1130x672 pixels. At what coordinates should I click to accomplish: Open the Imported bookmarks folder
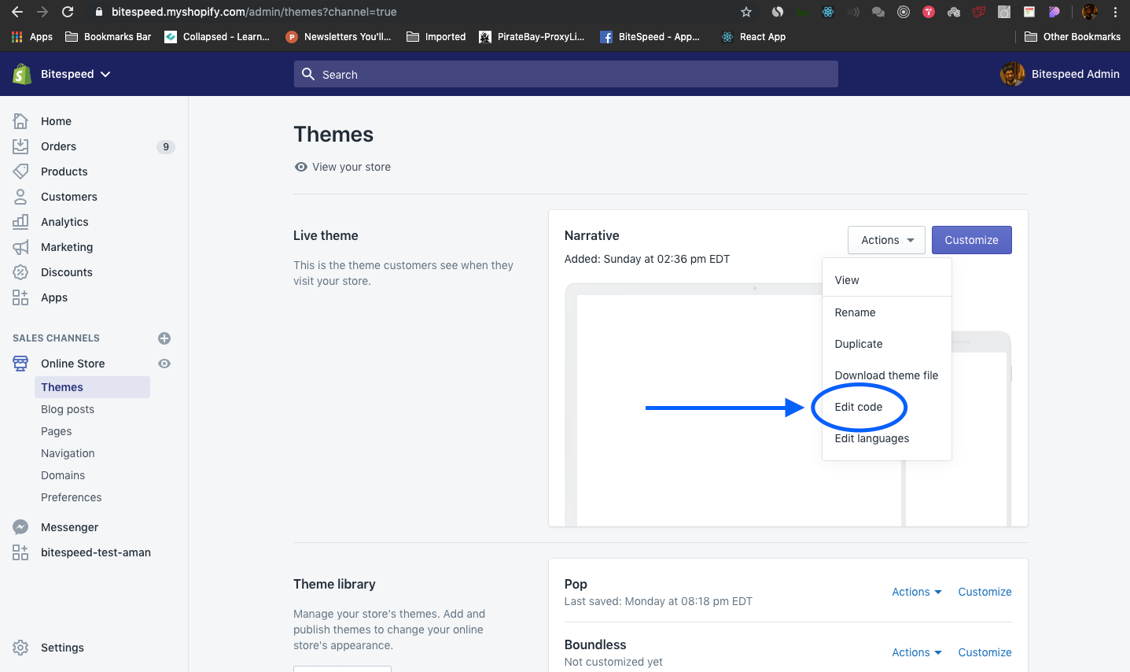click(x=436, y=37)
